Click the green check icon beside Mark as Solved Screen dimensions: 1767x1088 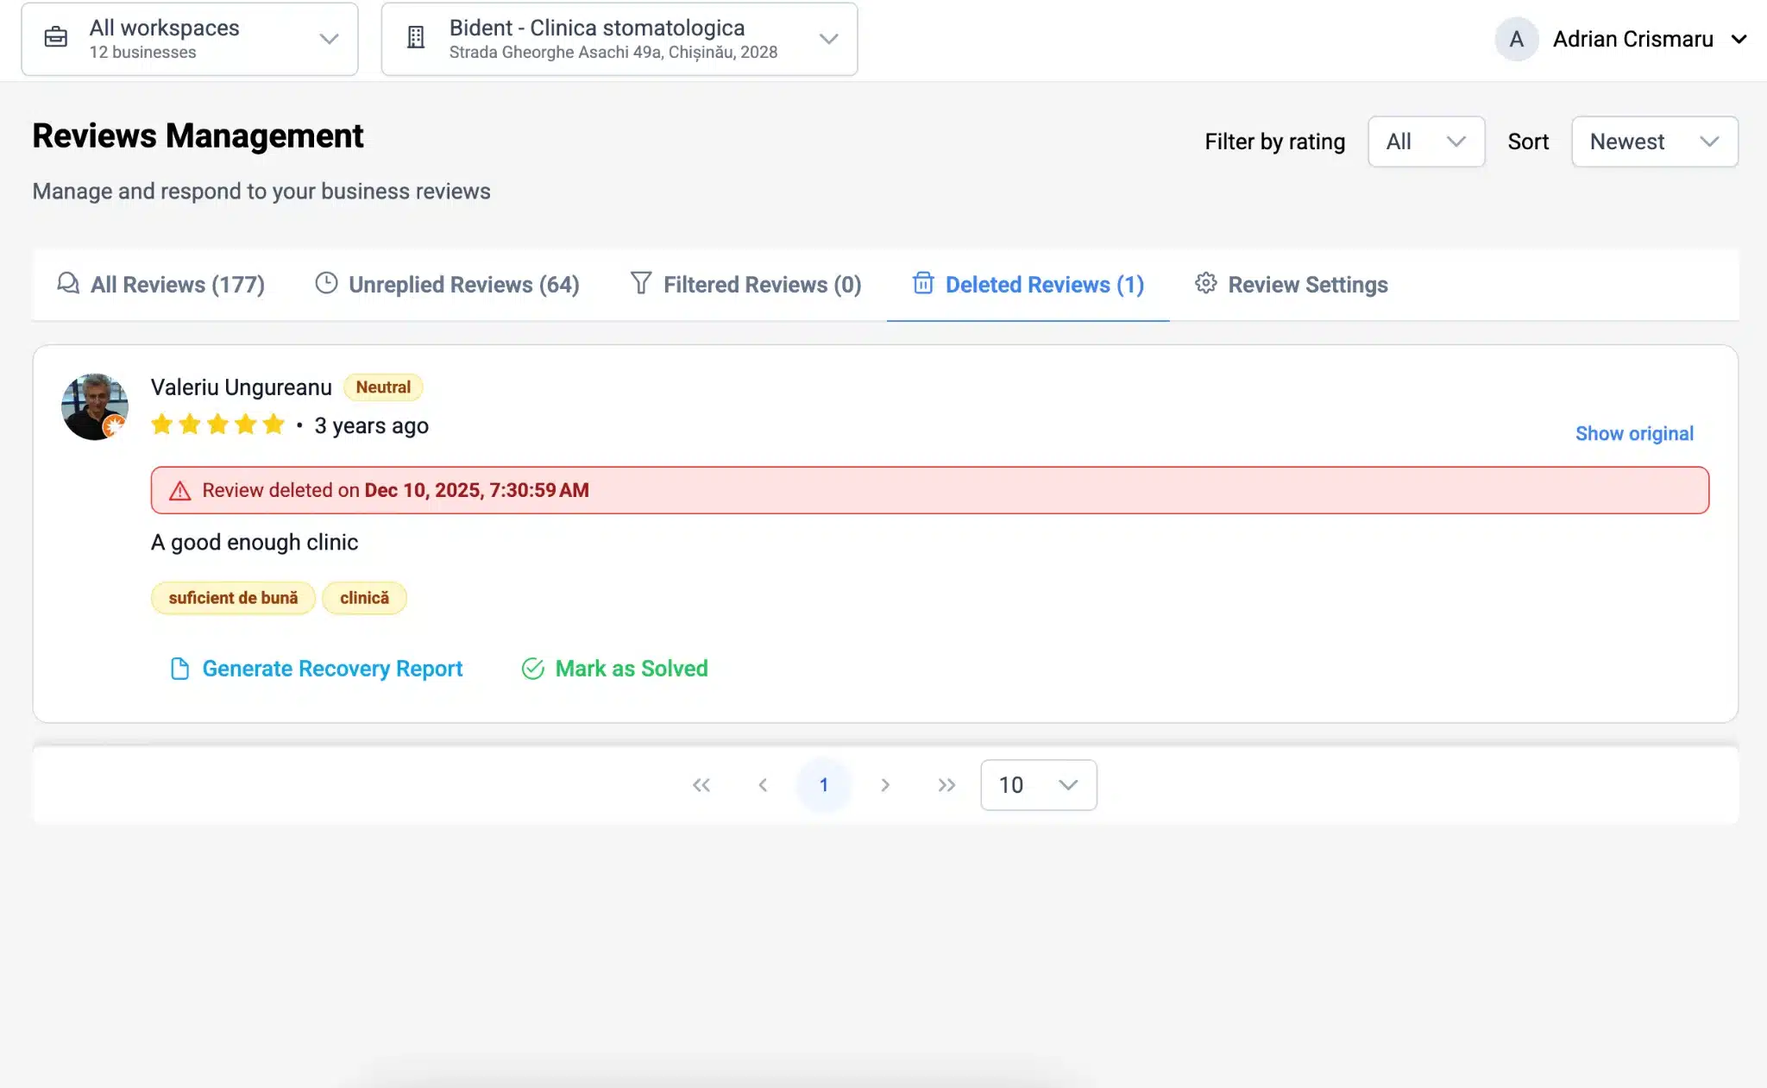[x=533, y=668]
